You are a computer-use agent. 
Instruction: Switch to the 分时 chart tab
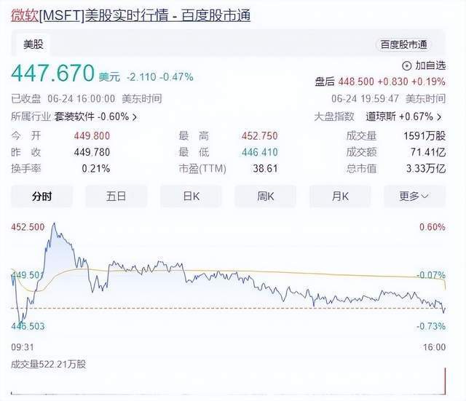point(42,196)
